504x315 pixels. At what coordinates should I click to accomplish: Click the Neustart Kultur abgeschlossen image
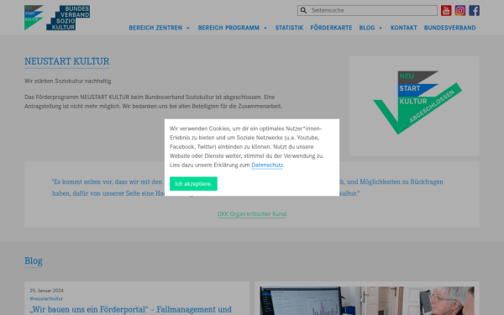(417, 102)
